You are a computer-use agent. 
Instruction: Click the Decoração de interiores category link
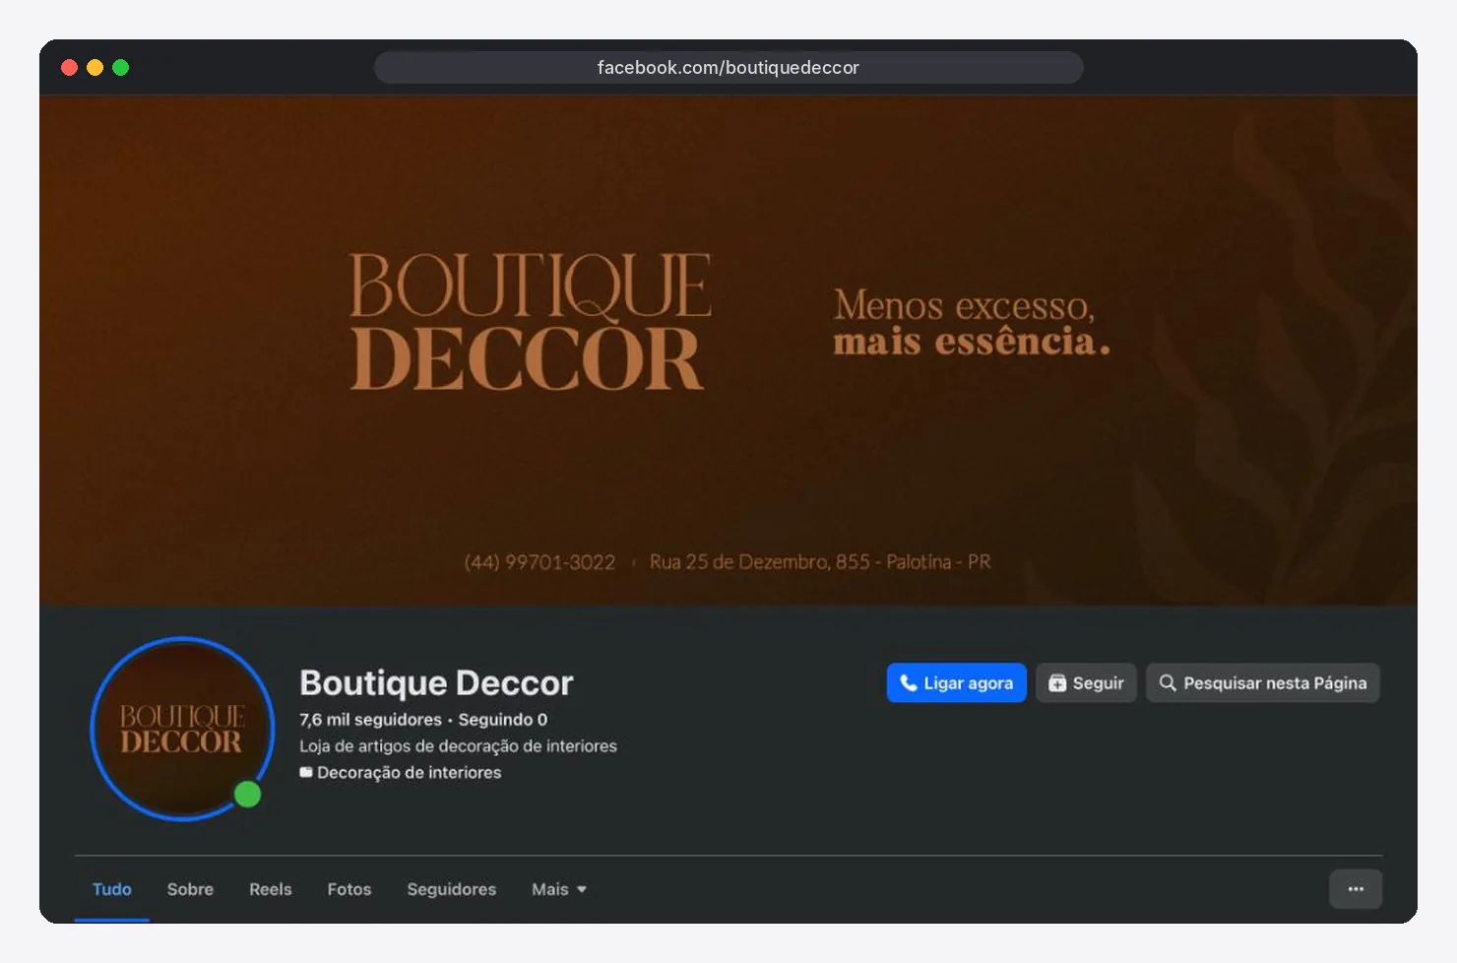click(410, 773)
